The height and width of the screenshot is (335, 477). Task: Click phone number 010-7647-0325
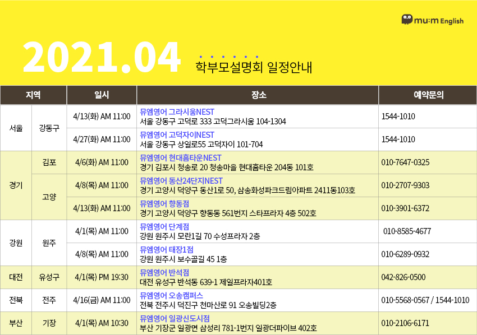click(x=405, y=162)
